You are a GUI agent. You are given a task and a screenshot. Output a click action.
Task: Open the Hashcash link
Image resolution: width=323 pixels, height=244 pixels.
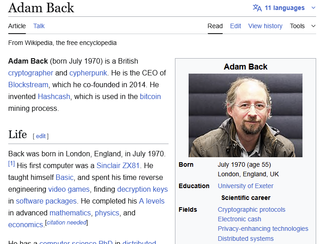(x=54, y=96)
